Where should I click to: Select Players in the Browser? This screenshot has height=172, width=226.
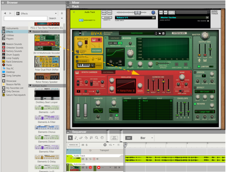point(10,39)
